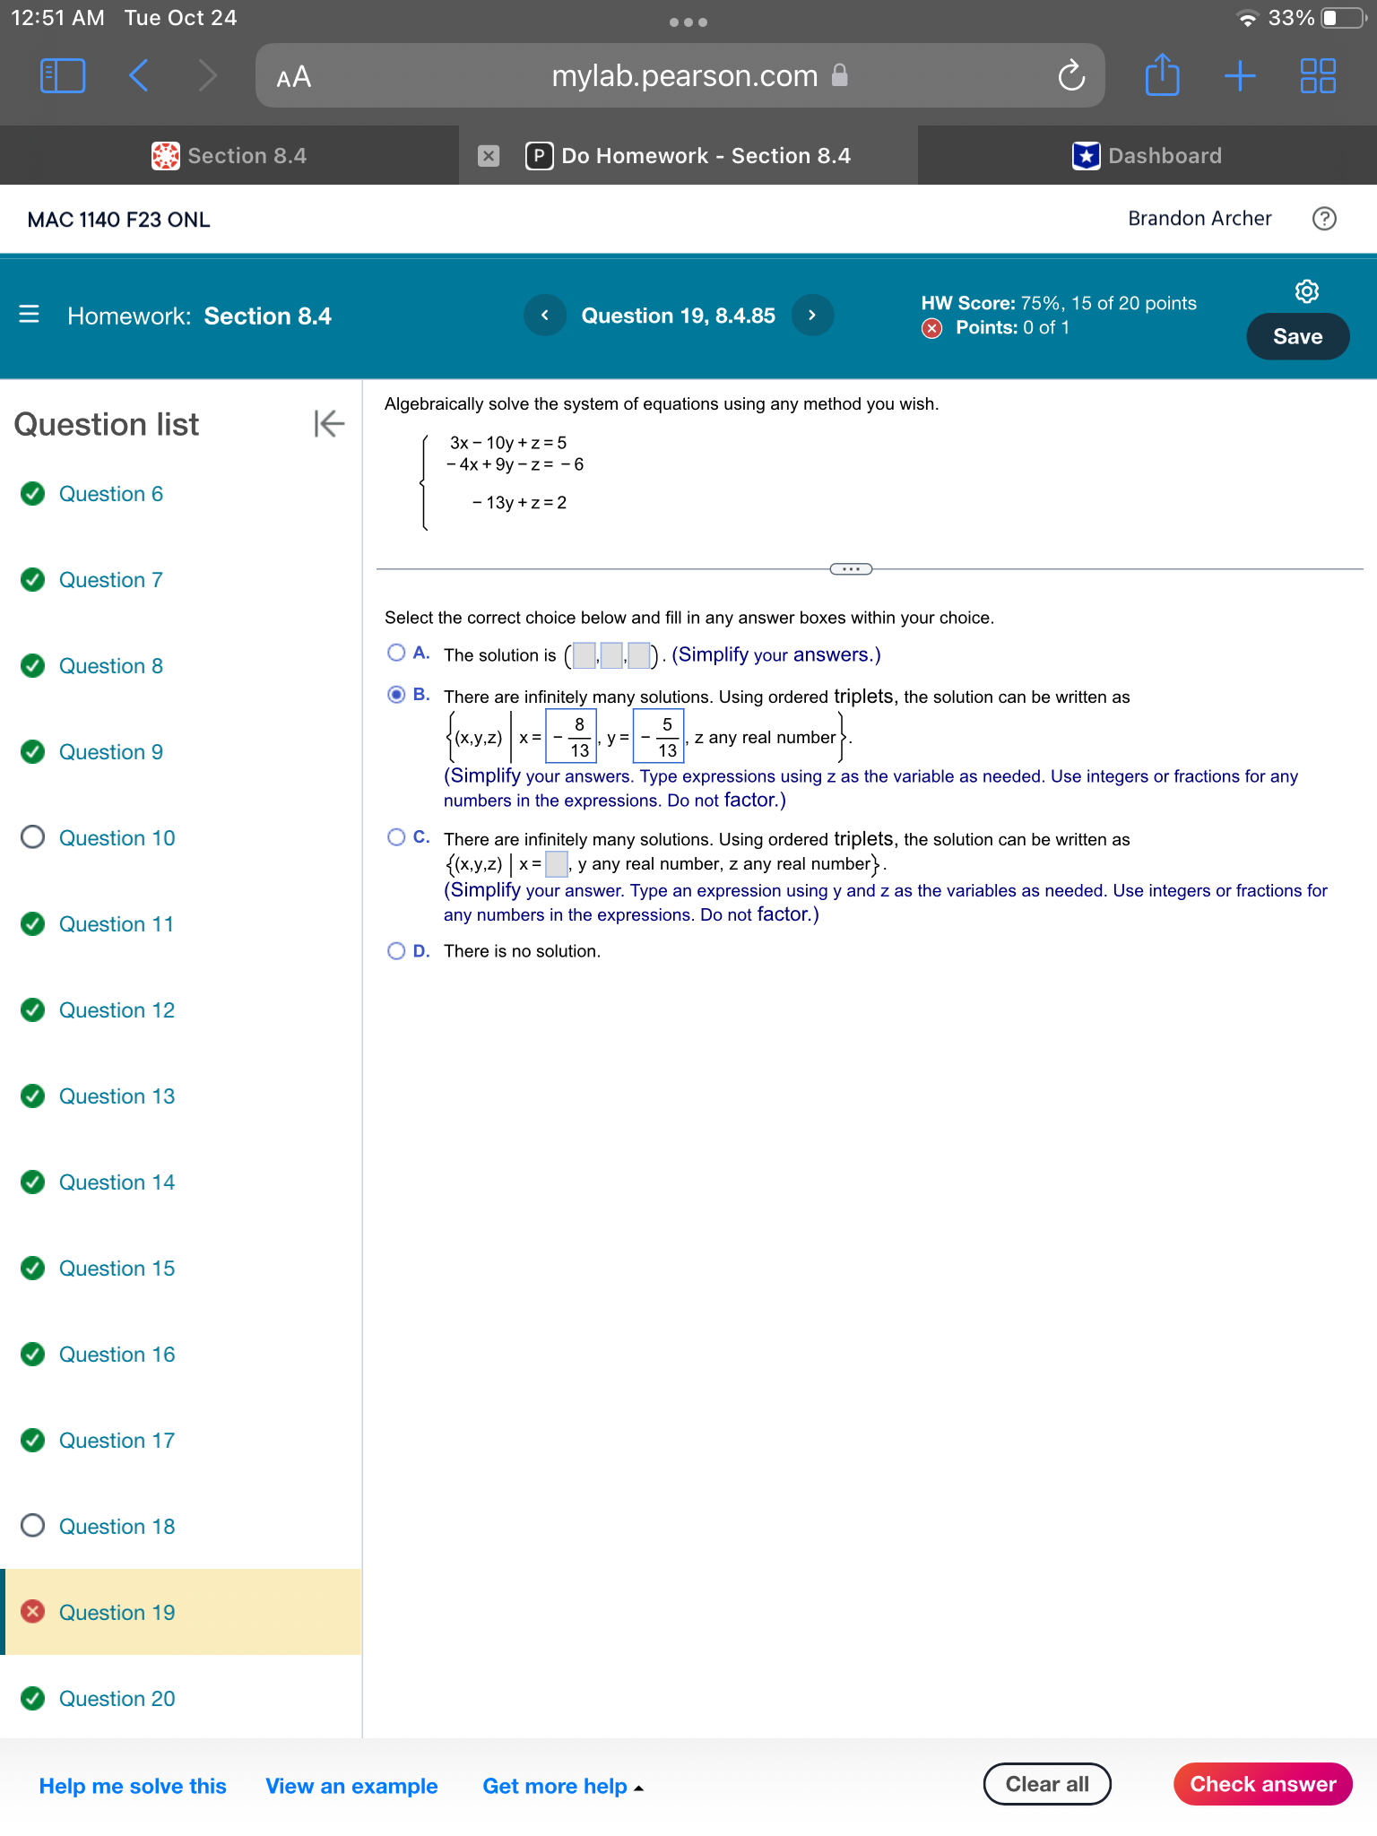The height and width of the screenshot is (1836, 1377).
Task: Click Clear all button
Action: 1047,1784
